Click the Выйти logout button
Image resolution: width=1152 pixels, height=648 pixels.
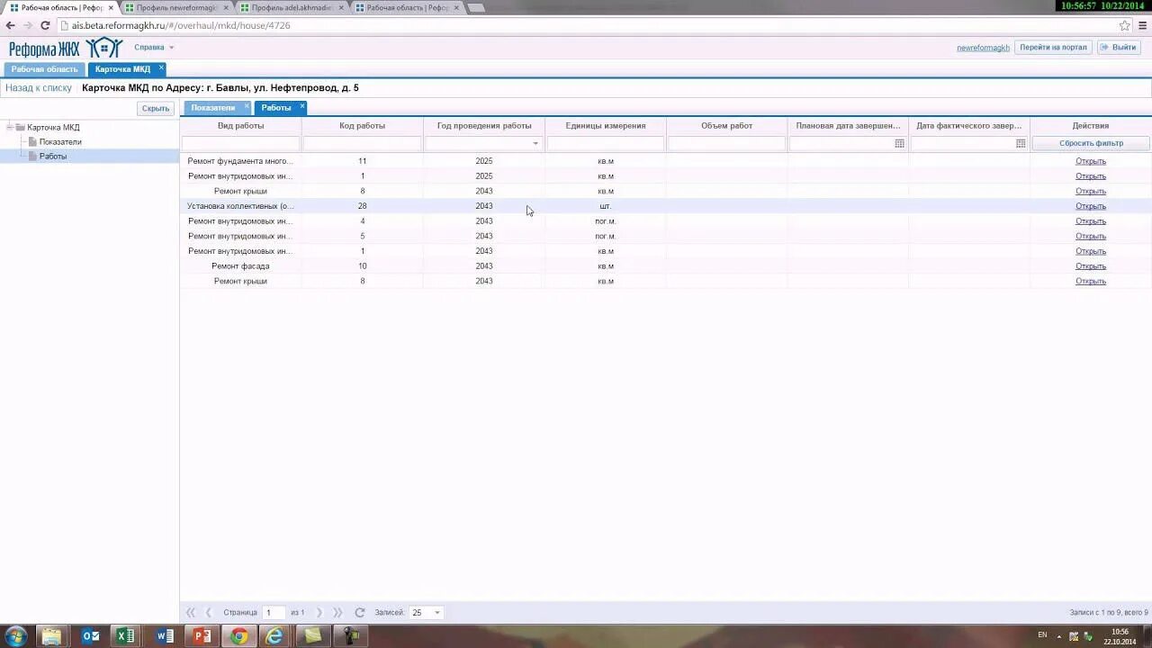1119,47
